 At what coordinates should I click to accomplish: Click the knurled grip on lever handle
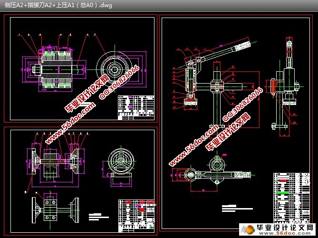coord(242,46)
